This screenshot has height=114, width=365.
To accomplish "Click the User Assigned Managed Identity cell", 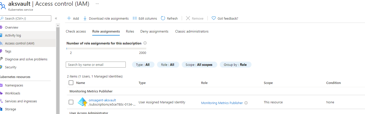I will (162, 102).
